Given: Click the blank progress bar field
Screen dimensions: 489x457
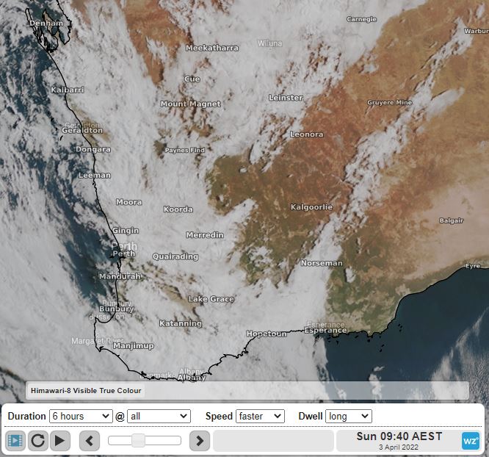Looking at the screenshot, I should [273, 441].
